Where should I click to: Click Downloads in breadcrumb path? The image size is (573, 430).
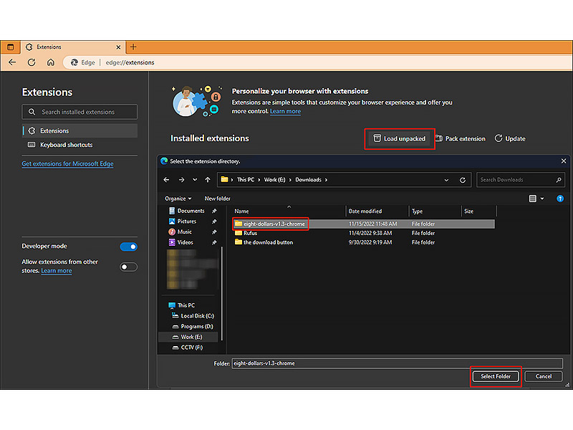click(308, 180)
